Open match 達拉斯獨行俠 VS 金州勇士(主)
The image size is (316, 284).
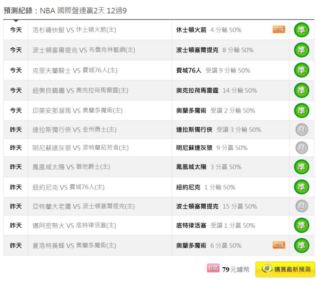click(74, 130)
